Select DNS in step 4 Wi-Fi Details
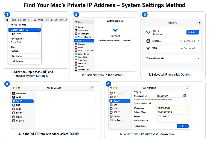Viewport: 210px width, 141px height. pyautogui.click(x=22, y=105)
